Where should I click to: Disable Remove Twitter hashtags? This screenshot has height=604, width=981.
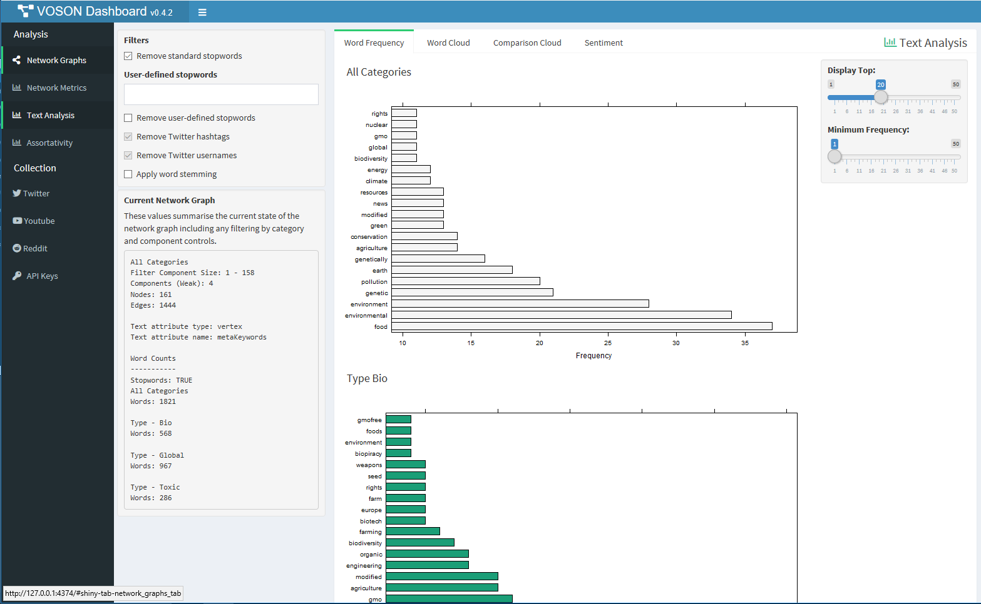click(x=128, y=136)
